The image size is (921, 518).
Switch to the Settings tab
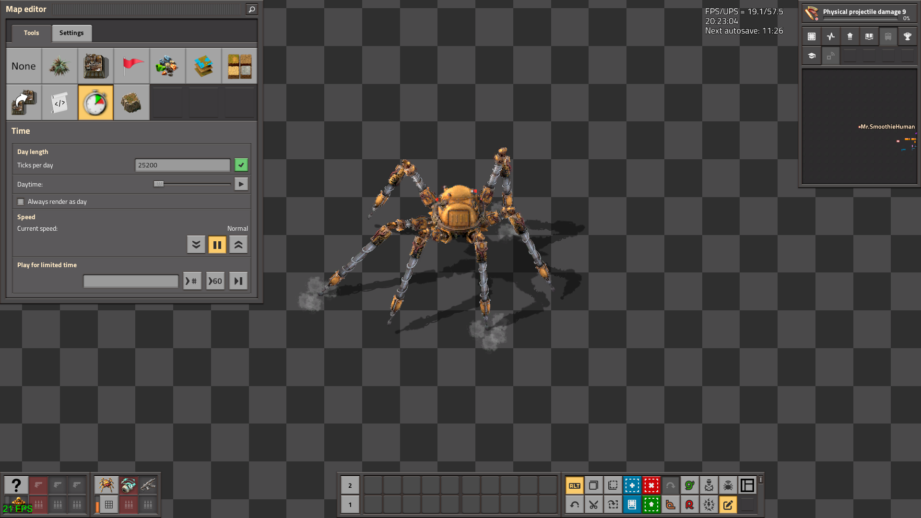(71, 33)
